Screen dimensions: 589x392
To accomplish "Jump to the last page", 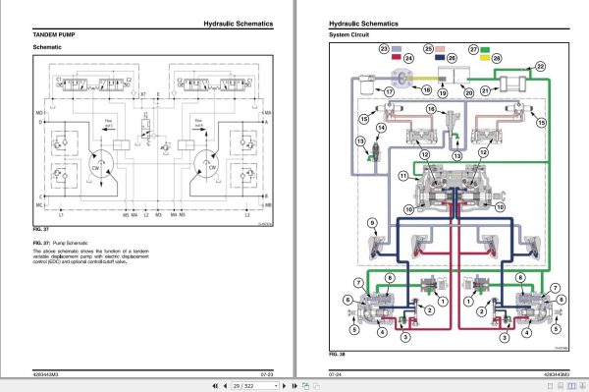I will click(294, 386).
